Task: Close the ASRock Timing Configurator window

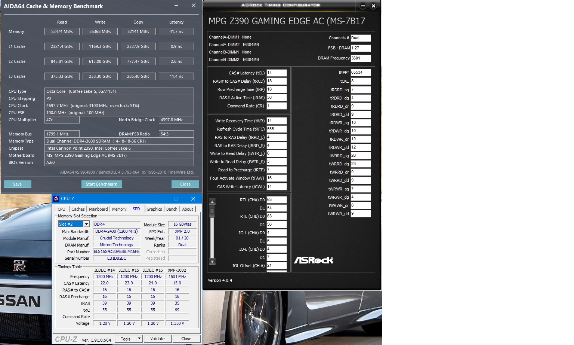Action: click(373, 6)
